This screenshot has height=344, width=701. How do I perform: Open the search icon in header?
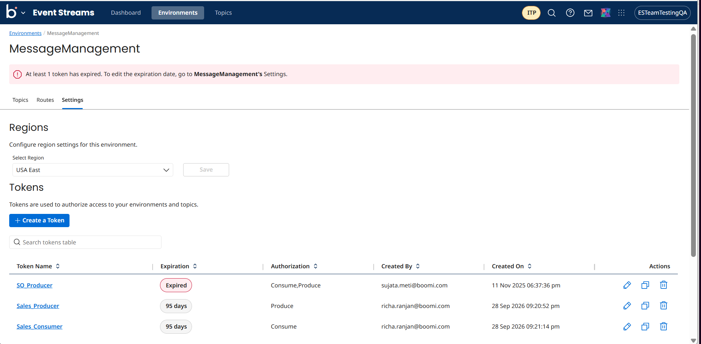(552, 13)
